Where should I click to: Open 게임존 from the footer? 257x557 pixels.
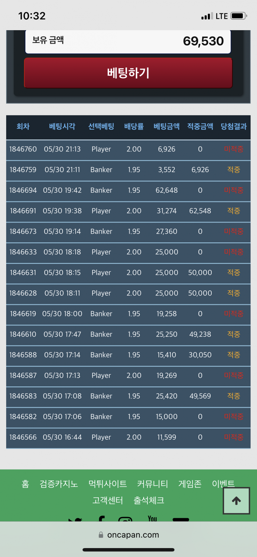[x=190, y=484]
